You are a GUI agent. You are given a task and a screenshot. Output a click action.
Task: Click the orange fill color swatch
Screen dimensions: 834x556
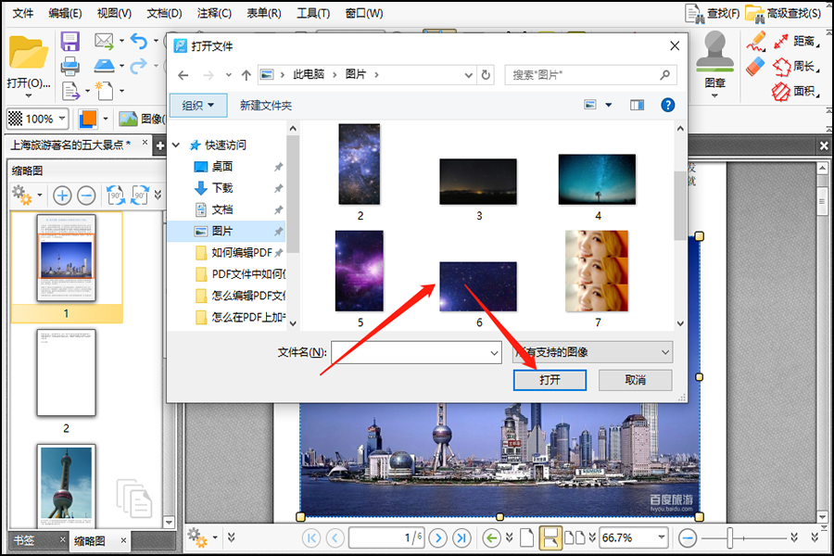click(88, 119)
